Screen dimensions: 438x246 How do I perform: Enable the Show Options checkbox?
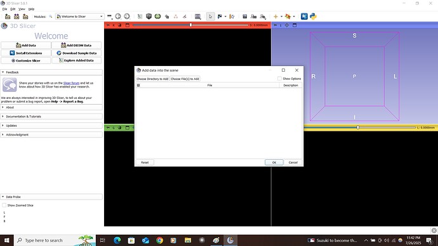click(279, 79)
